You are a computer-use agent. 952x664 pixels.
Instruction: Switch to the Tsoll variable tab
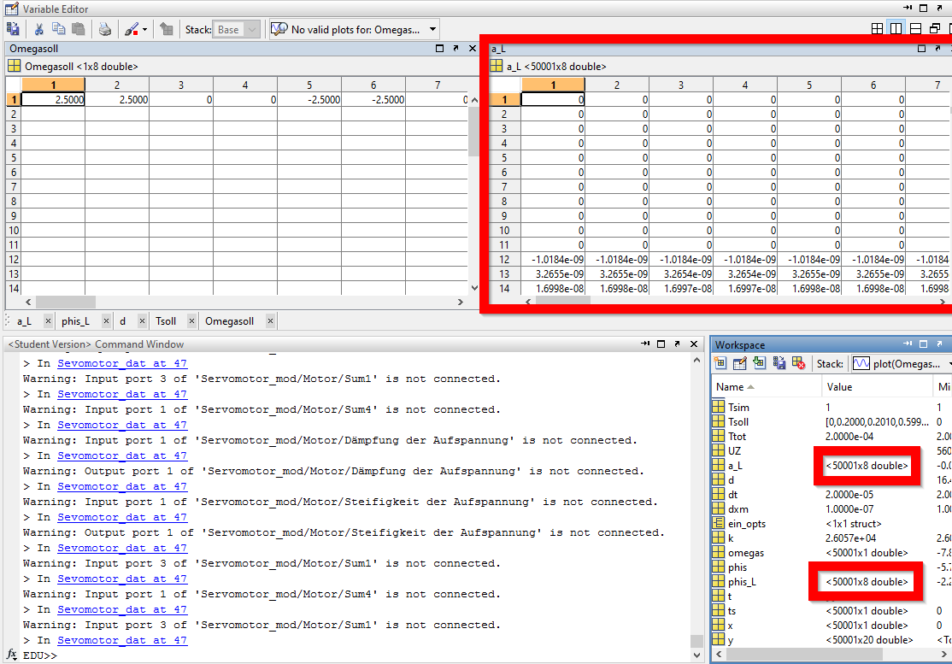[x=165, y=321]
